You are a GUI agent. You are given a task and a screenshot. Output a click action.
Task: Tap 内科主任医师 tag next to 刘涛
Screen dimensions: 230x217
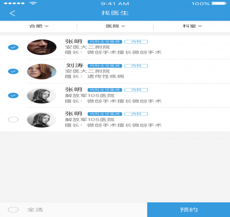[105, 66]
